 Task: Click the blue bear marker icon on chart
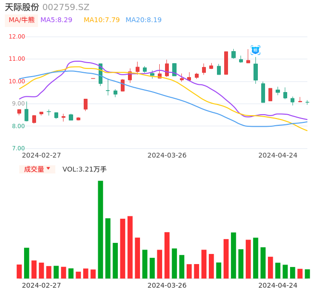coord(255,50)
